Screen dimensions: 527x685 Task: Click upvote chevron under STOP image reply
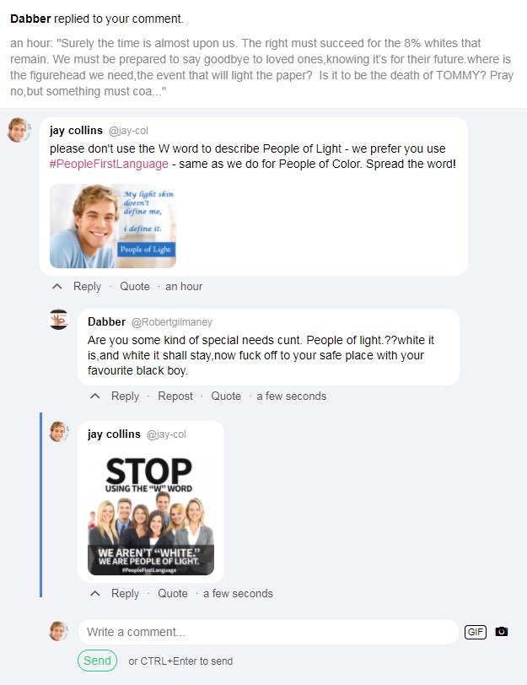click(95, 594)
